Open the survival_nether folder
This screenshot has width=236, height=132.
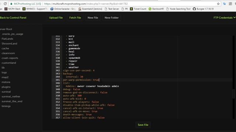coord(11,96)
